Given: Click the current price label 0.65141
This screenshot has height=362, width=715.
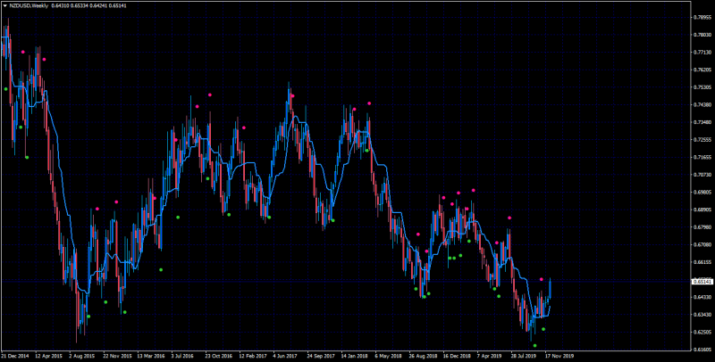Looking at the screenshot, I should pos(702,282).
